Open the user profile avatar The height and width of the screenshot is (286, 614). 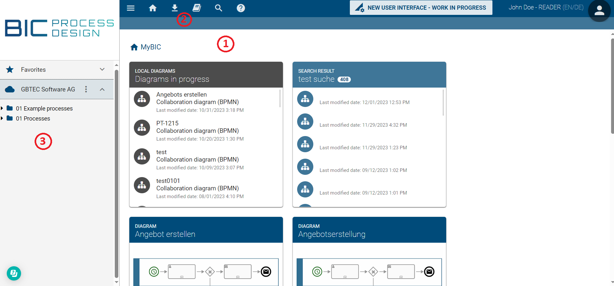point(599,11)
